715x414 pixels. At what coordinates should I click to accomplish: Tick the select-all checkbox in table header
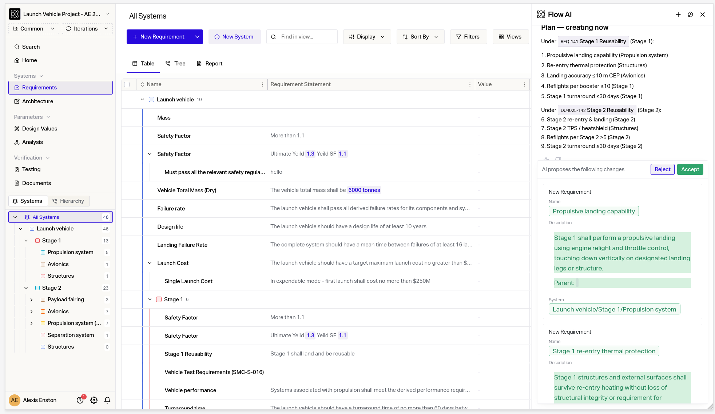click(127, 84)
